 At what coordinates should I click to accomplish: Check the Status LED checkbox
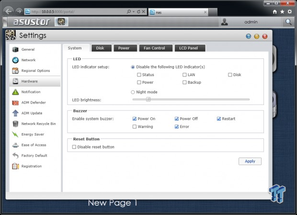(139, 75)
